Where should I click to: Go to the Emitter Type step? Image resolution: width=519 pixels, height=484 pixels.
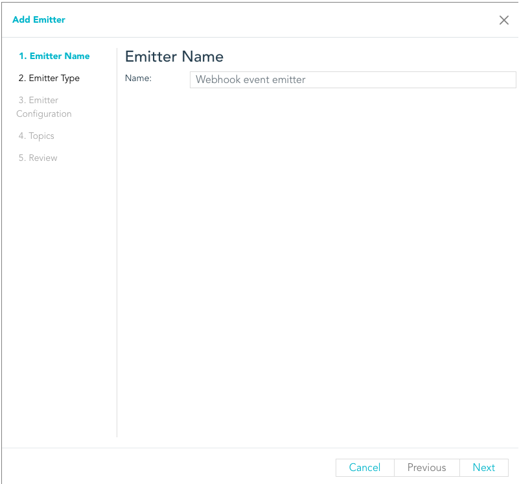pyautogui.click(x=49, y=79)
